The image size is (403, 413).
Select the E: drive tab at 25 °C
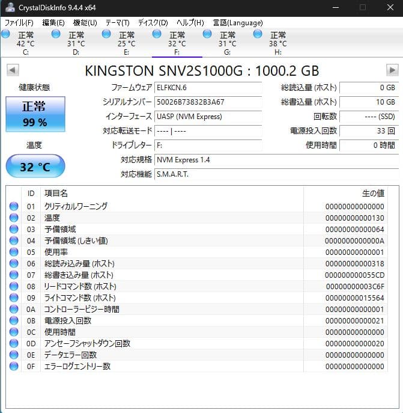click(127, 43)
